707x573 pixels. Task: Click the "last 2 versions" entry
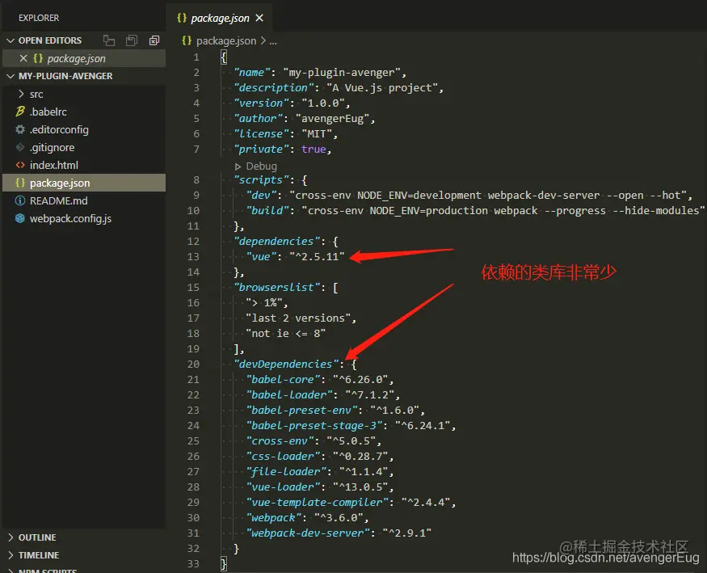[298, 318]
